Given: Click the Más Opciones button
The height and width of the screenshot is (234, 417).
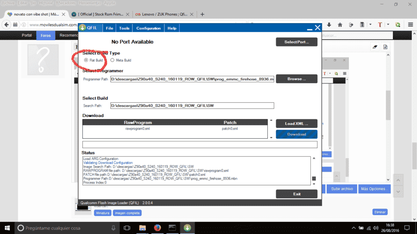Looking at the screenshot, I should [x=374, y=189].
